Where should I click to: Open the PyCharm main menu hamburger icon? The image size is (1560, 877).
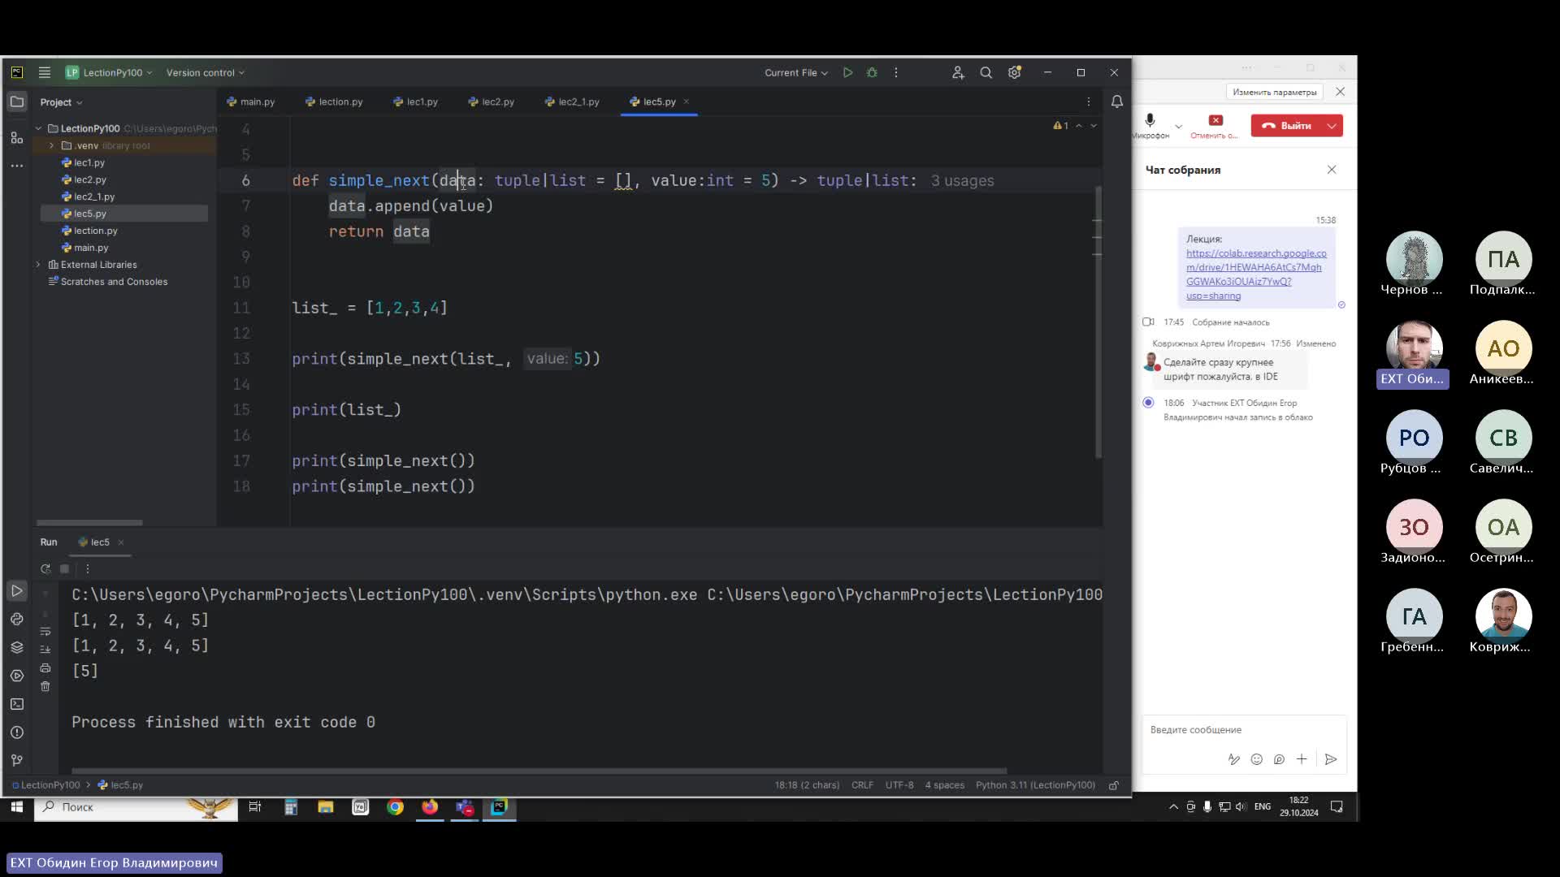(x=45, y=72)
